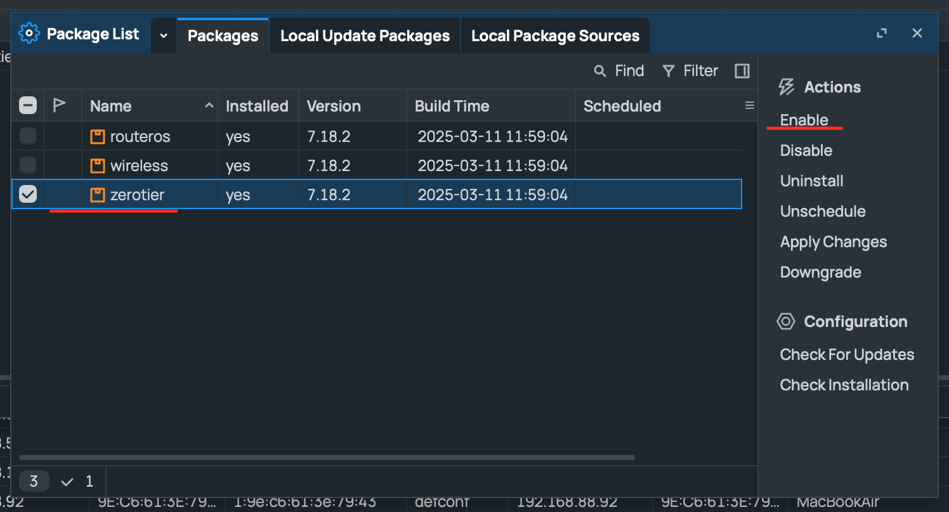Viewport: 949px width, 512px height.
Task: Open the Local Package Sources tab
Action: coord(555,35)
